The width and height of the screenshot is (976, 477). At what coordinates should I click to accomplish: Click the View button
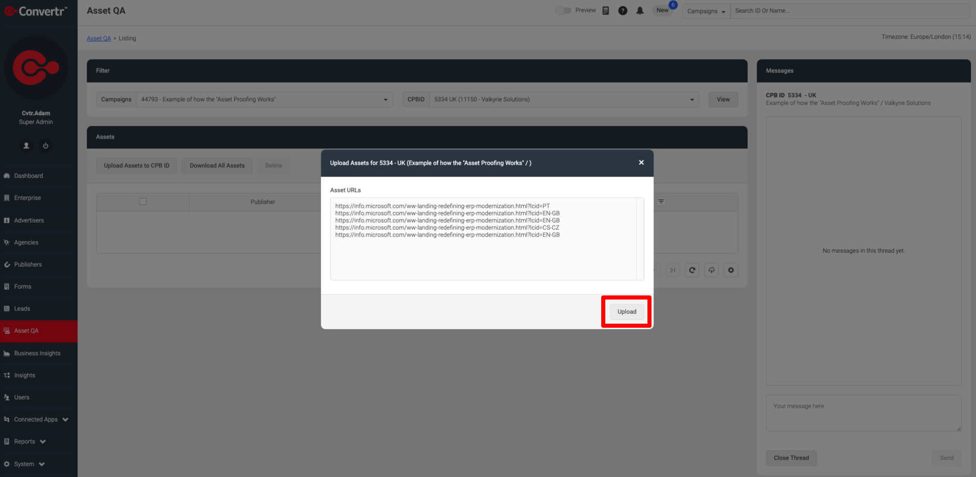tap(723, 100)
